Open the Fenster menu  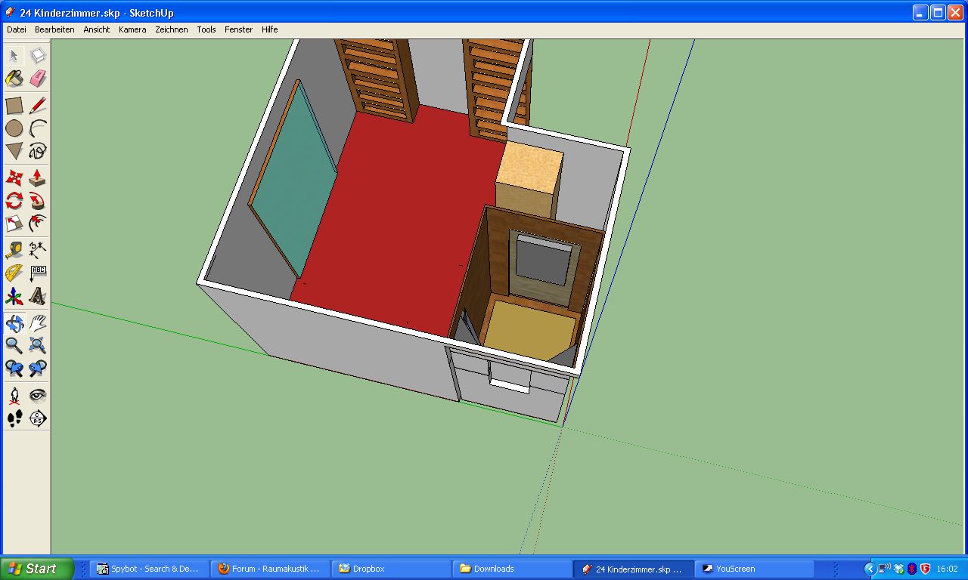click(x=239, y=29)
